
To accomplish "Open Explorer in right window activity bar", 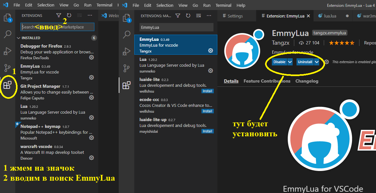I will [127, 18].
